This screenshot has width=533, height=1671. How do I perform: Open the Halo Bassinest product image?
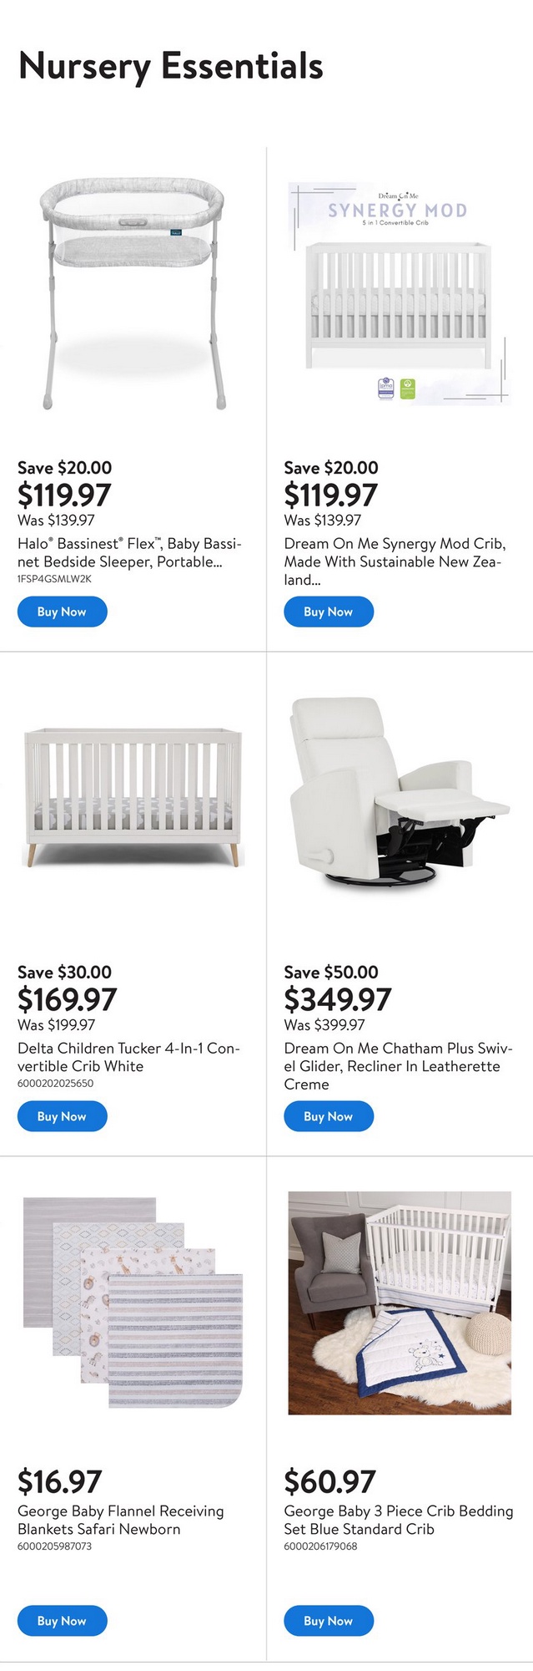(133, 293)
